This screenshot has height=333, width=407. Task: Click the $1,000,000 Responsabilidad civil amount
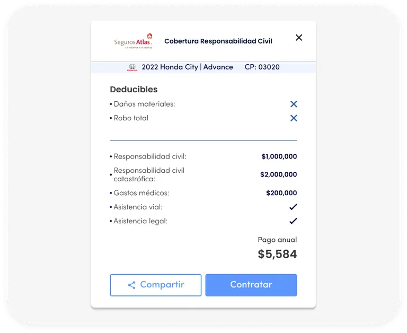tap(279, 156)
